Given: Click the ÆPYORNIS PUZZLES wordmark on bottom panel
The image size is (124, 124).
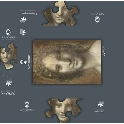Looking at the screenshot, I should point(27,110).
